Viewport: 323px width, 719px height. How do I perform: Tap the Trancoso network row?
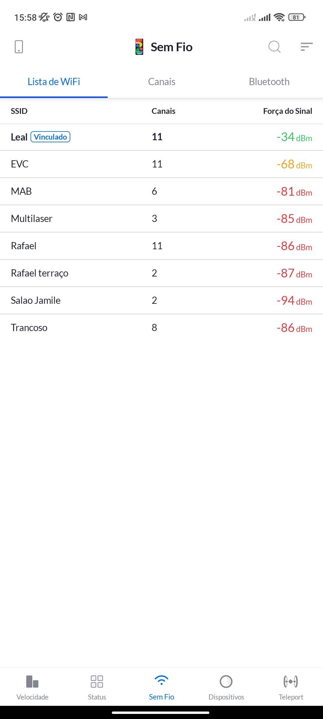click(161, 328)
